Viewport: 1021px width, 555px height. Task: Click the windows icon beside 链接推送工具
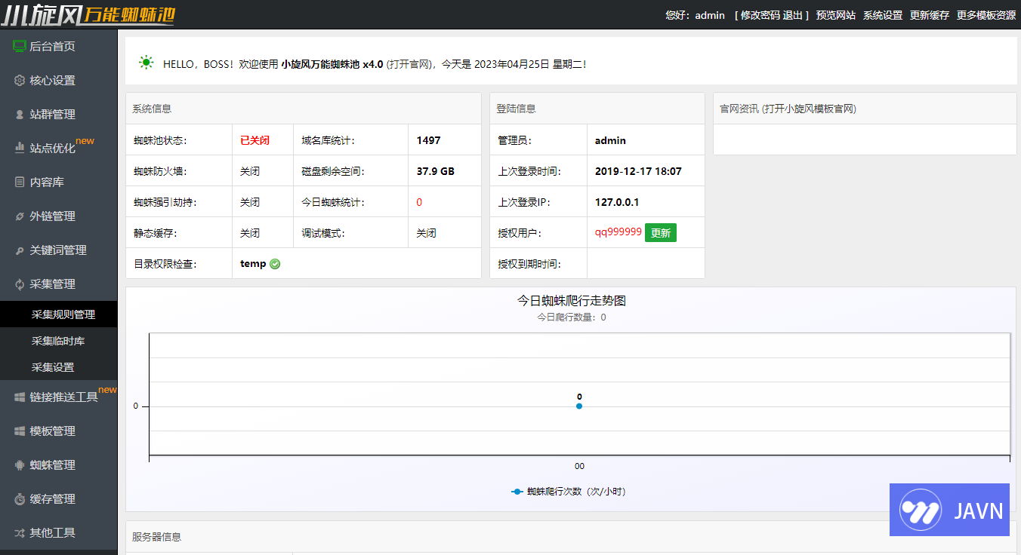20,397
